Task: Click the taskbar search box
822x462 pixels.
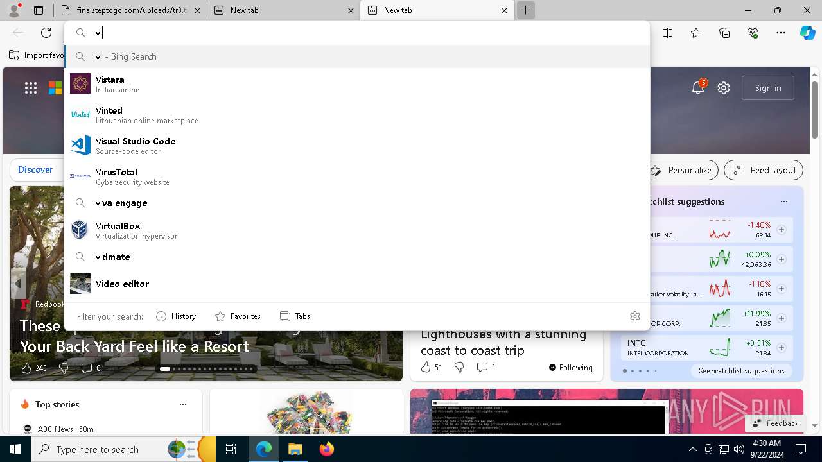Action: [x=123, y=449]
